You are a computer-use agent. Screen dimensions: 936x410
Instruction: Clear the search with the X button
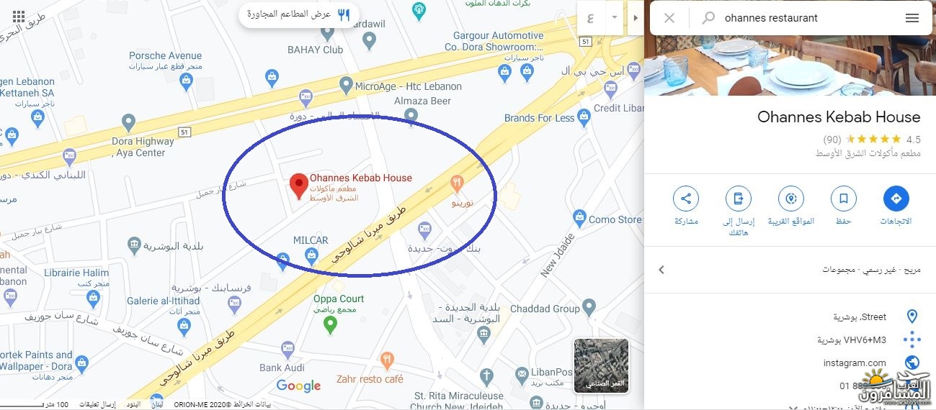pyautogui.click(x=669, y=18)
